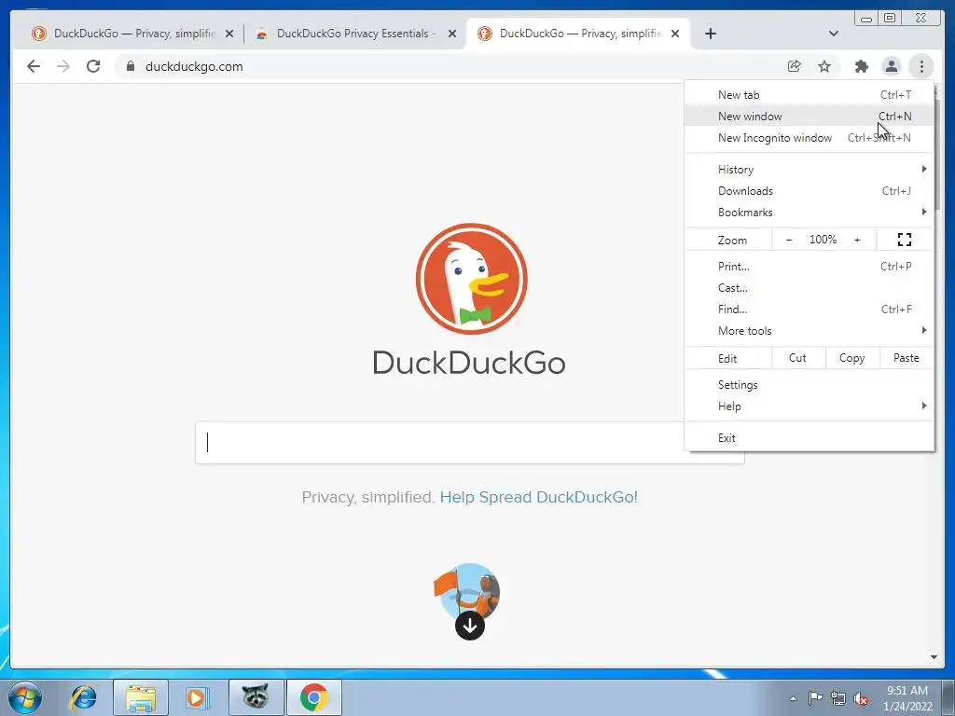Expand the Help submenu
The height and width of the screenshot is (716, 955).
(x=809, y=406)
